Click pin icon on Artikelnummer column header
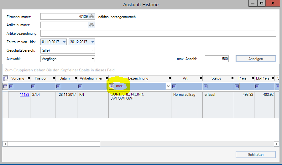 106,78
